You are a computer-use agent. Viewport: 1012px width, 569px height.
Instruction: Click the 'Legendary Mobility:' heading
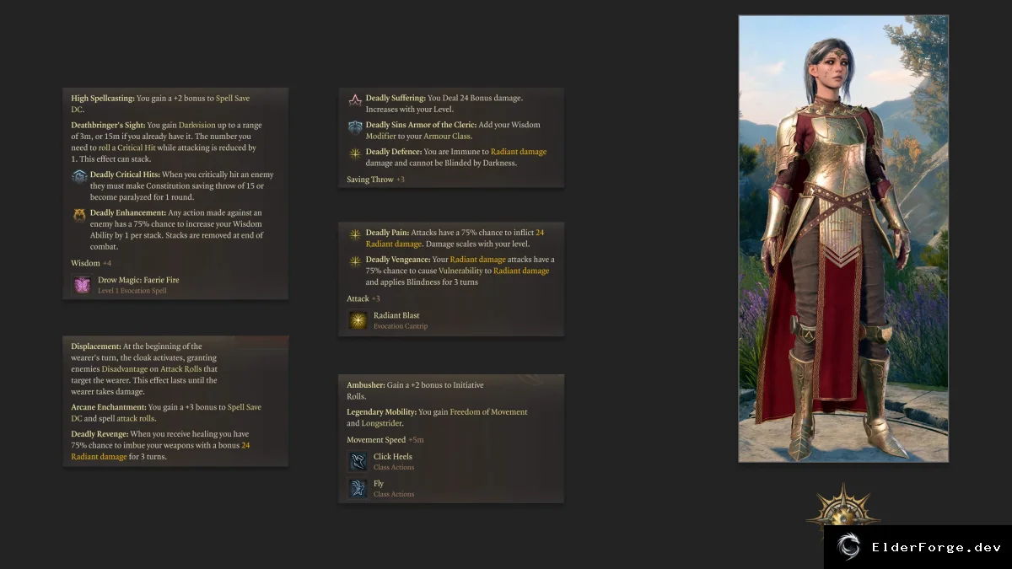pos(381,412)
